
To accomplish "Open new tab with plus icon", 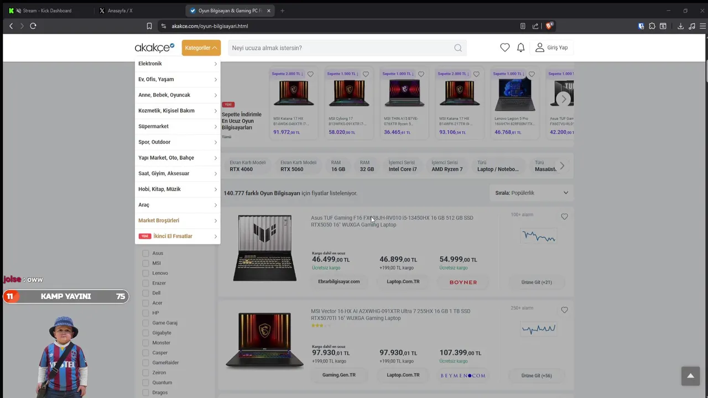I will 282,11.
